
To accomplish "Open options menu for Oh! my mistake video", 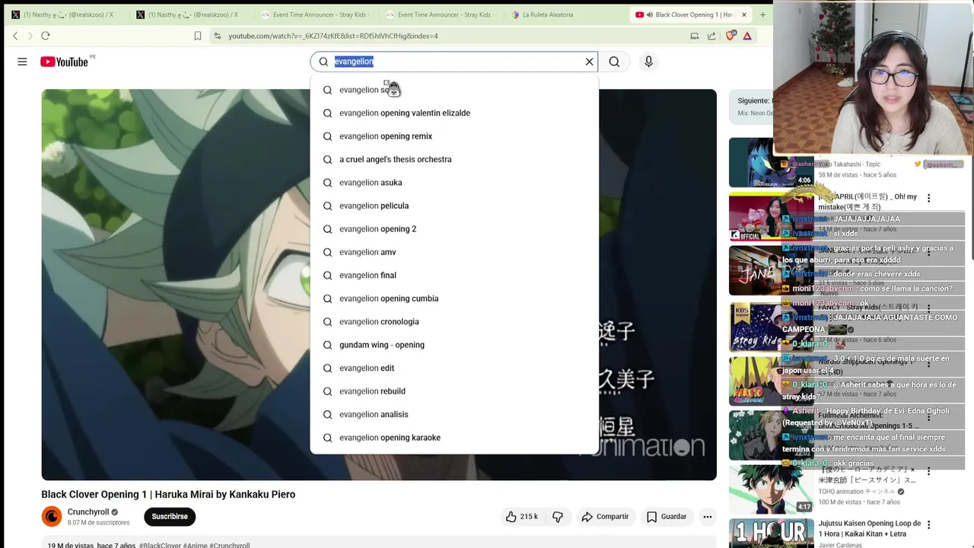I will click(928, 198).
